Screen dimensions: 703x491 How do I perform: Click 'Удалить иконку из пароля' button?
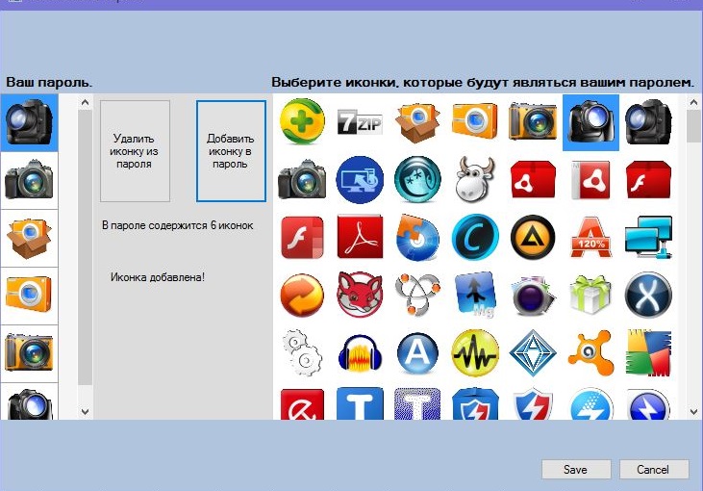click(x=135, y=151)
